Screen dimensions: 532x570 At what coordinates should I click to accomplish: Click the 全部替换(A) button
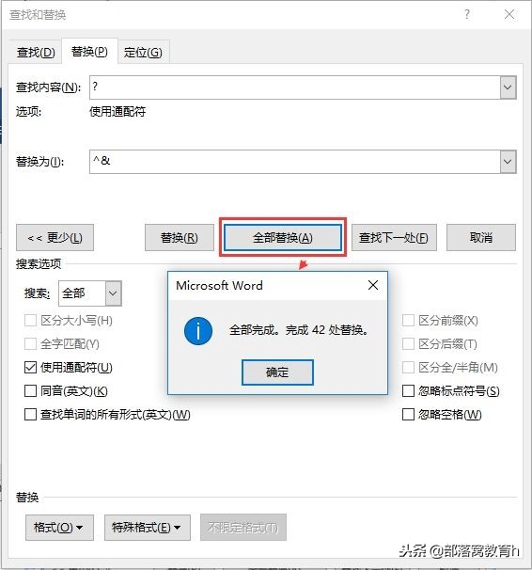[x=283, y=238]
